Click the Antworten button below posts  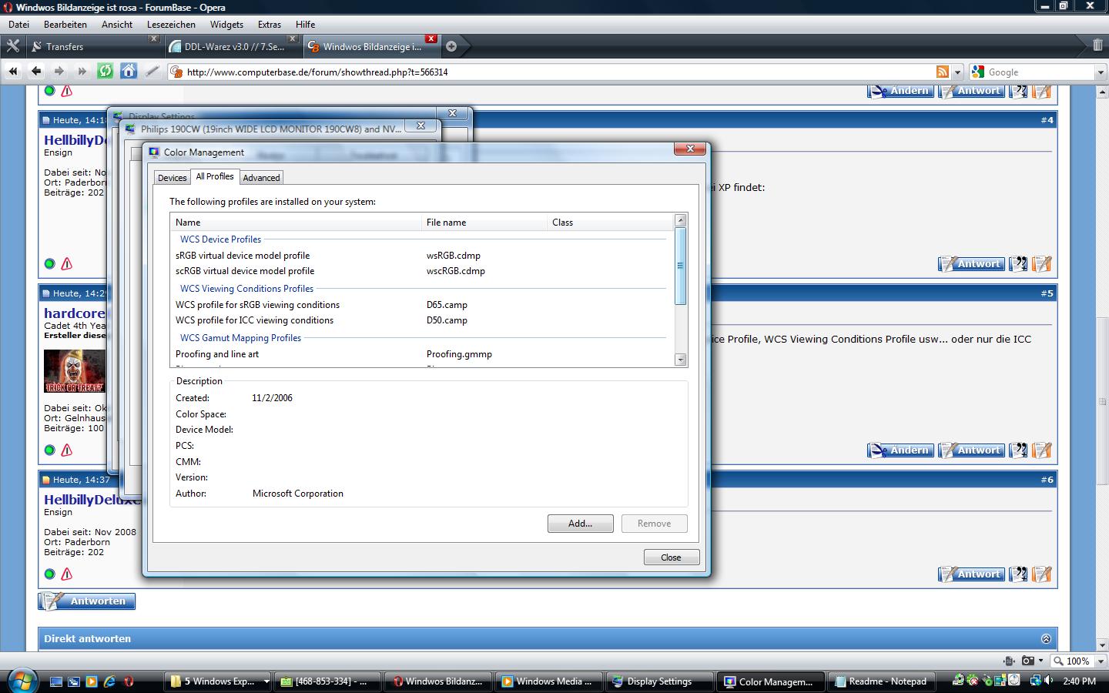[87, 601]
